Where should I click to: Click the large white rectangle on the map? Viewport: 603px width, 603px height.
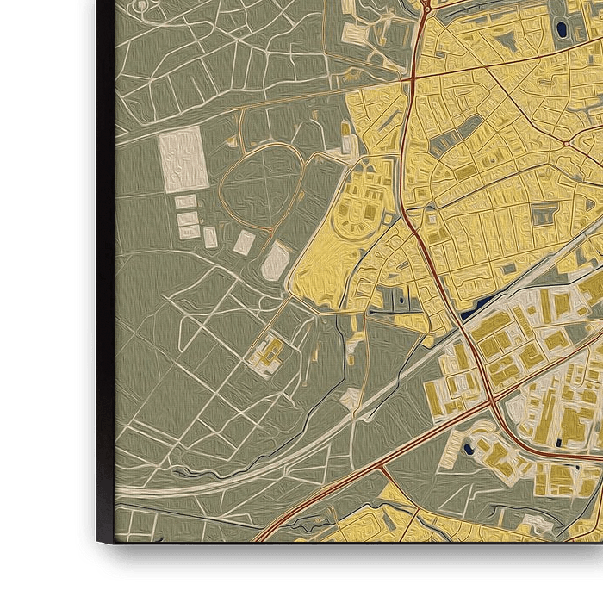(x=183, y=159)
